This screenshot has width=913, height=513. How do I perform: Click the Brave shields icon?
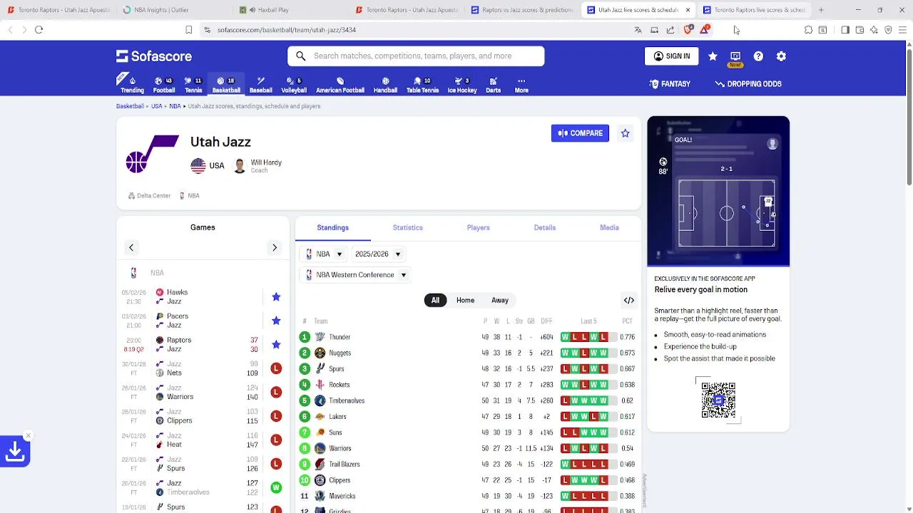point(688,30)
